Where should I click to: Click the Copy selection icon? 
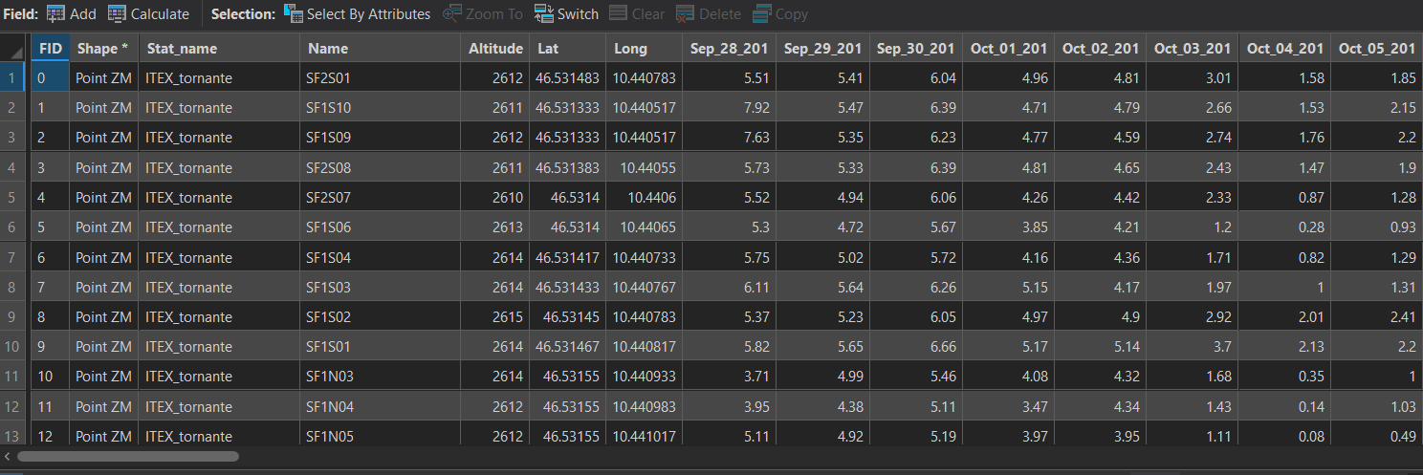click(762, 14)
